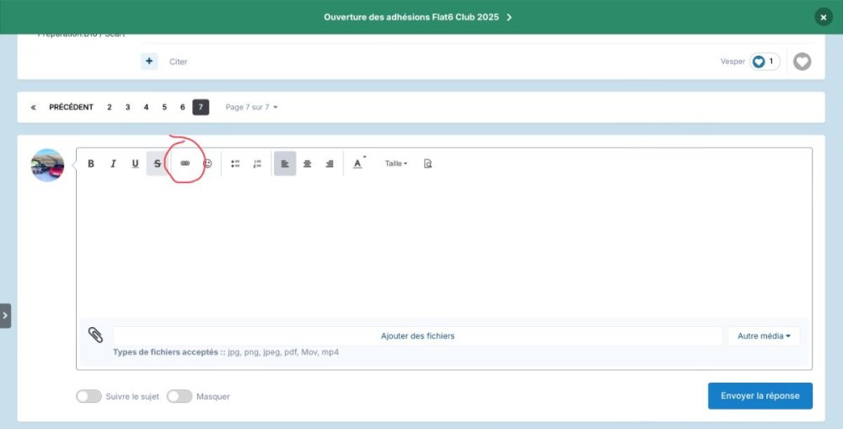Click the preview document icon
The height and width of the screenshot is (429, 843).
coord(428,164)
